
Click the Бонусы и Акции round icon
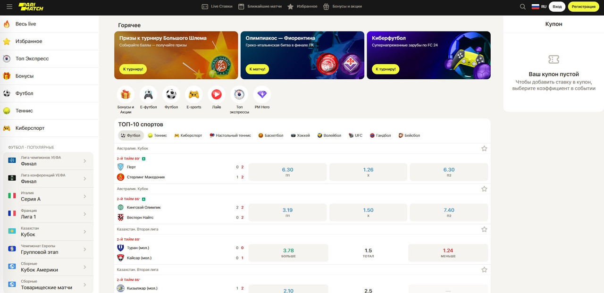coord(126,94)
